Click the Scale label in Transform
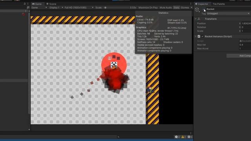The image size is (251, 141). [x=200, y=31]
